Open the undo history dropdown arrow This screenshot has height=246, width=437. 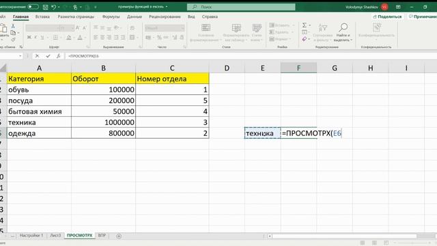[59, 7]
